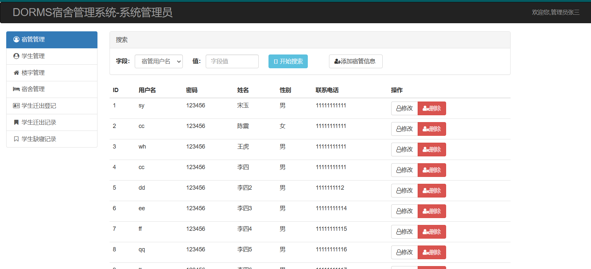Screen dimensions: 591x269
Task: Edit user qq row
Action: point(405,252)
